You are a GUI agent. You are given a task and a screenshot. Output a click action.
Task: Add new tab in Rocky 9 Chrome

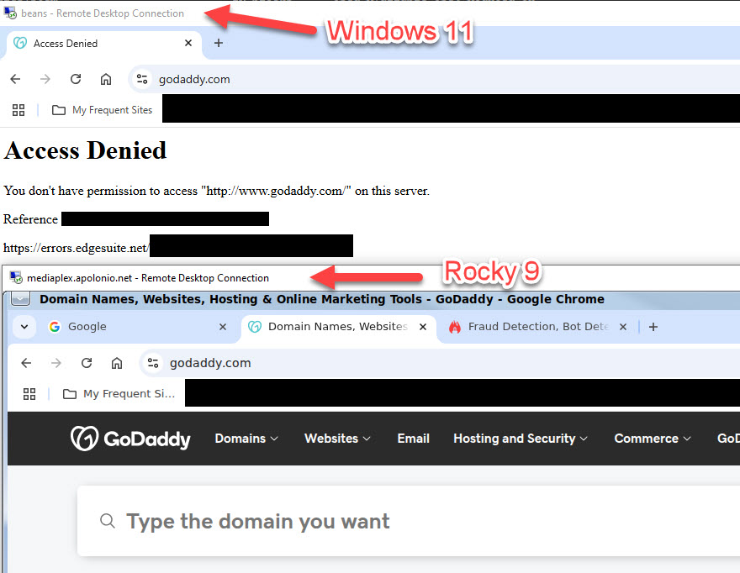(x=653, y=327)
